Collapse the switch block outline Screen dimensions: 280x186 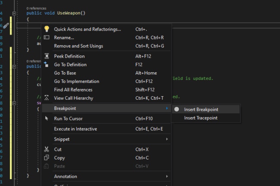[14, 103]
